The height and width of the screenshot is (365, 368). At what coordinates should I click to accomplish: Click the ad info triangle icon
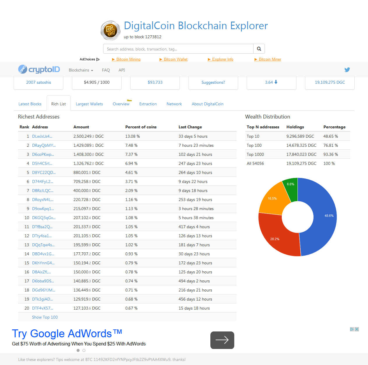[x=352, y=329]
